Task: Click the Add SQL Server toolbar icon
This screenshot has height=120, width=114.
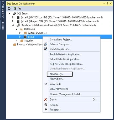Action: (15, 9)
